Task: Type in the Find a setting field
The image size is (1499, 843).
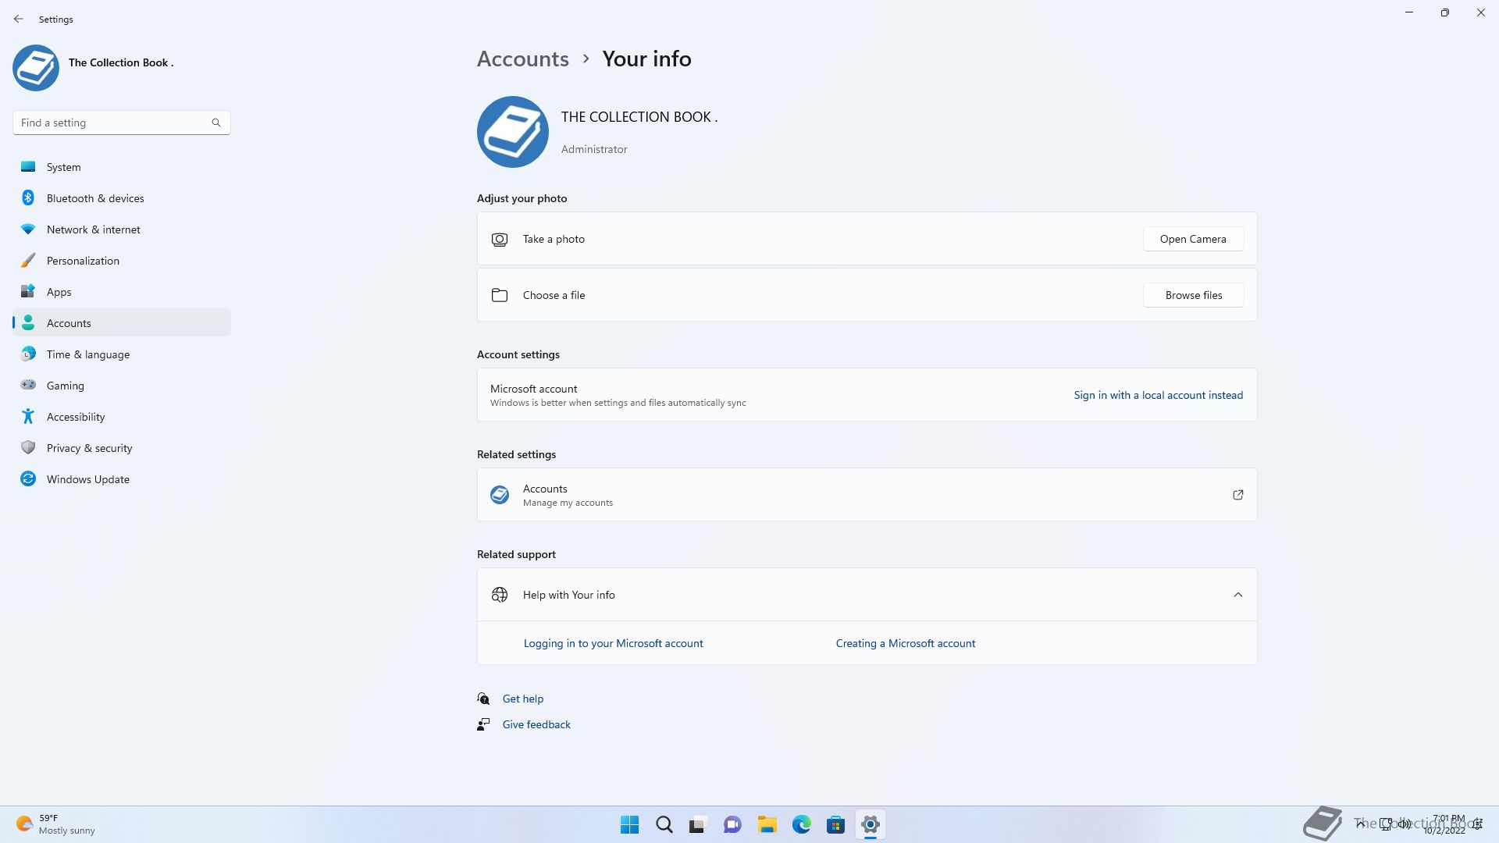Action: coord(122,123)
